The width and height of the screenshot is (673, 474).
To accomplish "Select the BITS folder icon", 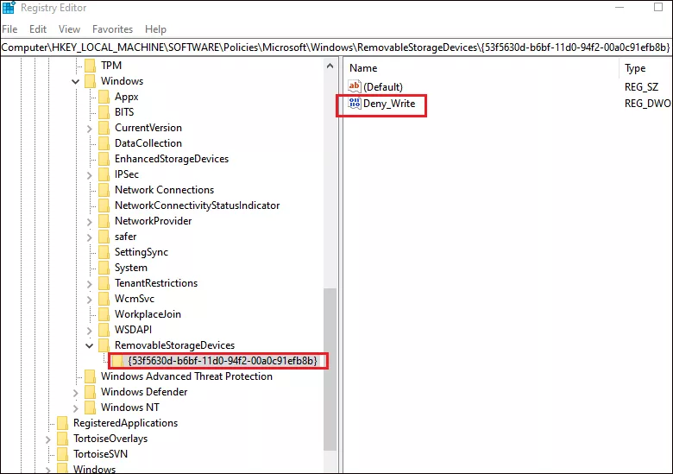I will click(x=104, y=112).
